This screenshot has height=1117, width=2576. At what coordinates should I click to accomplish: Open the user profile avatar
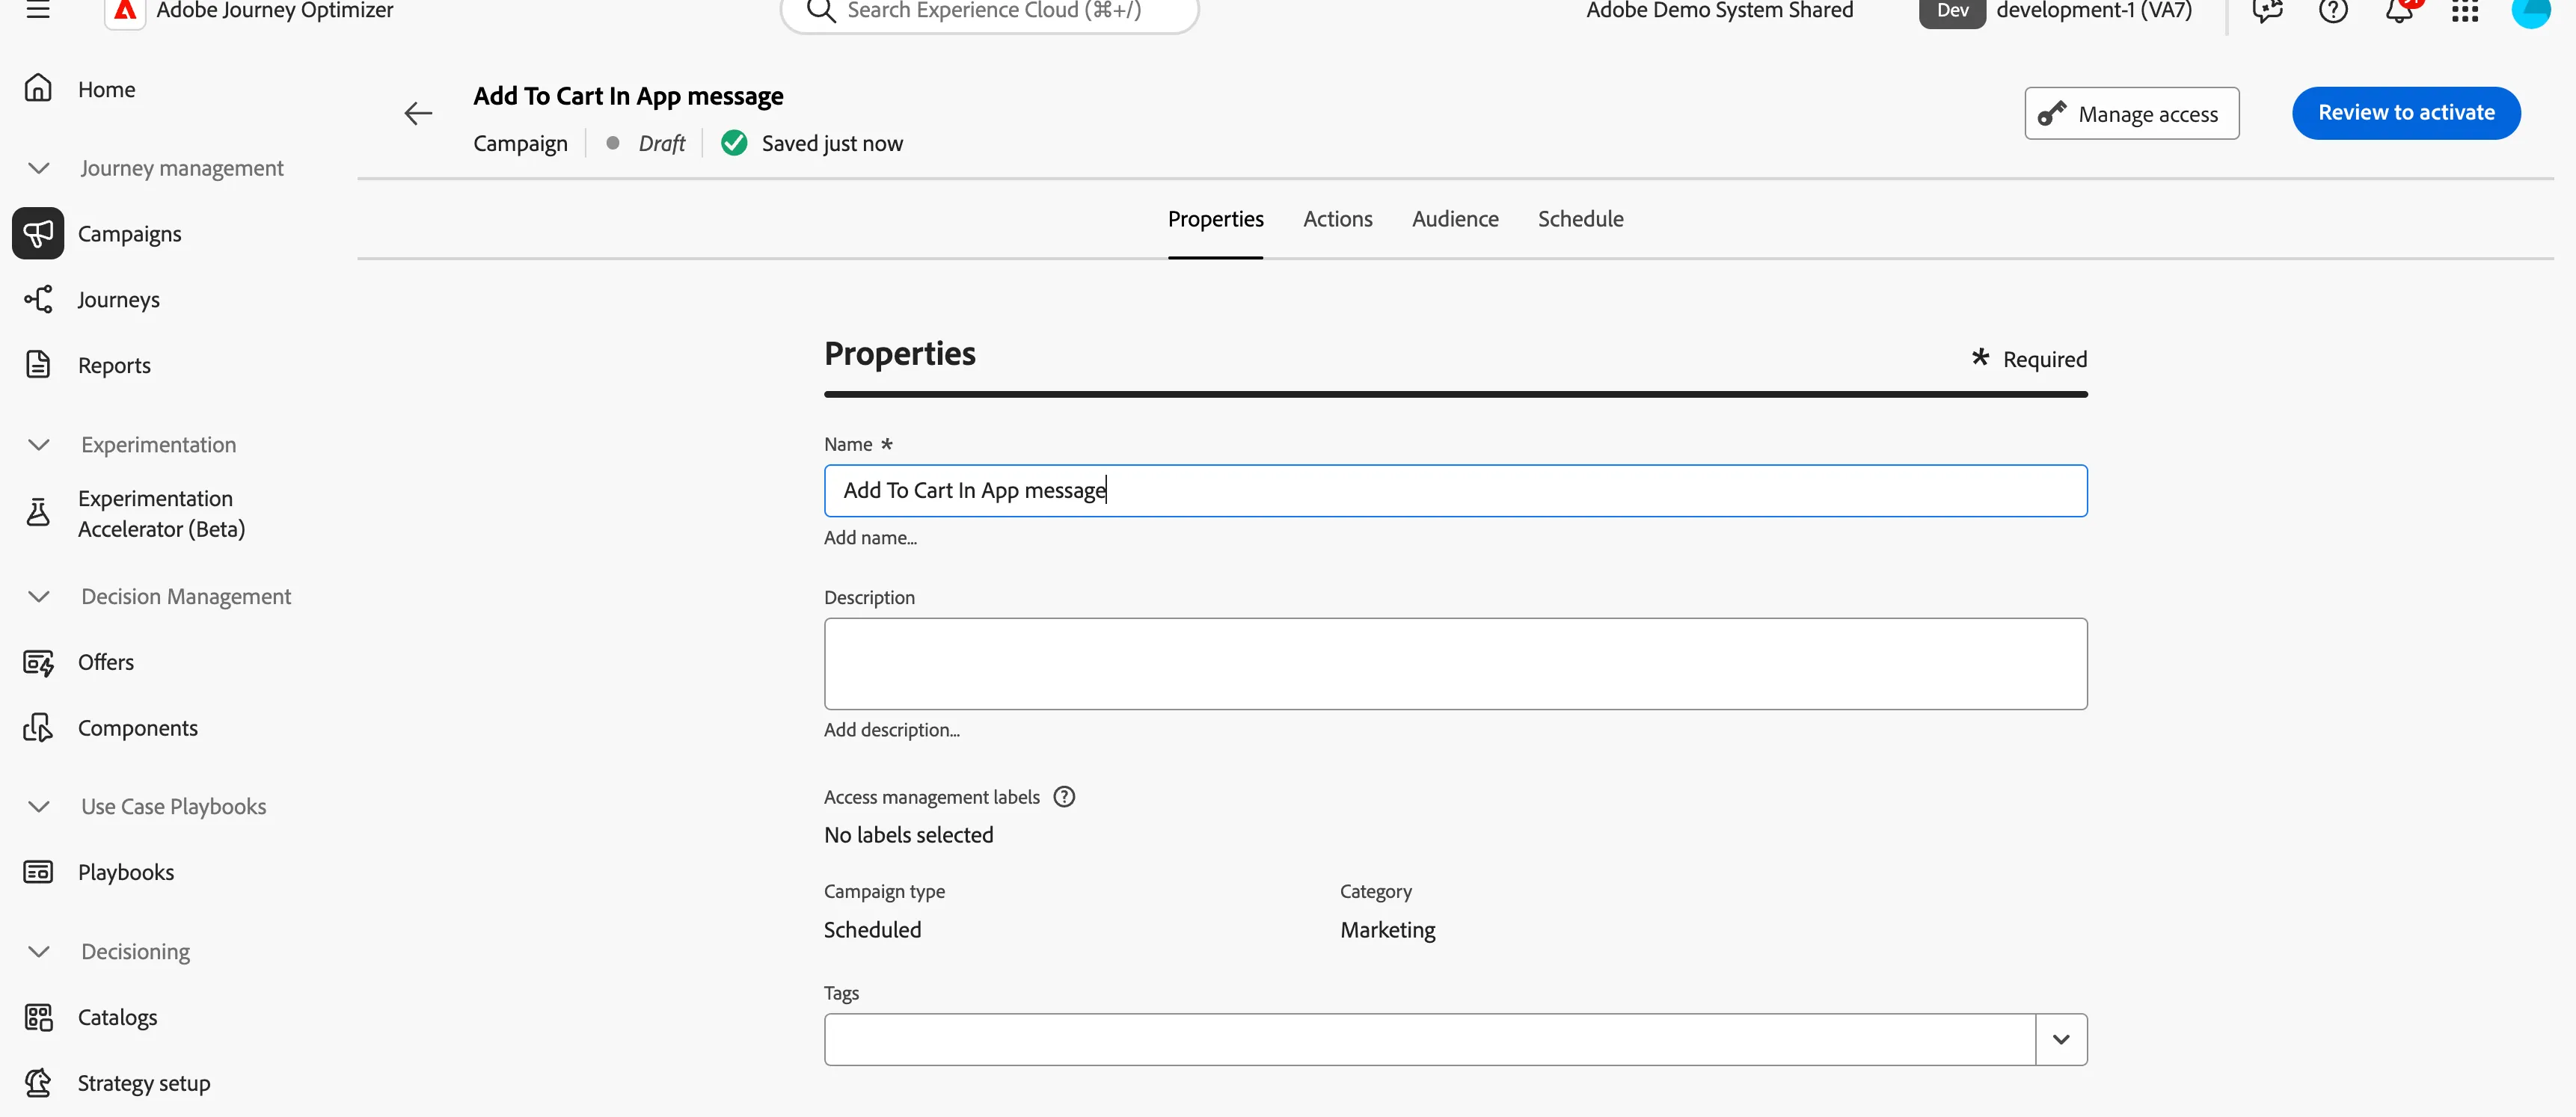[2531, 12]
